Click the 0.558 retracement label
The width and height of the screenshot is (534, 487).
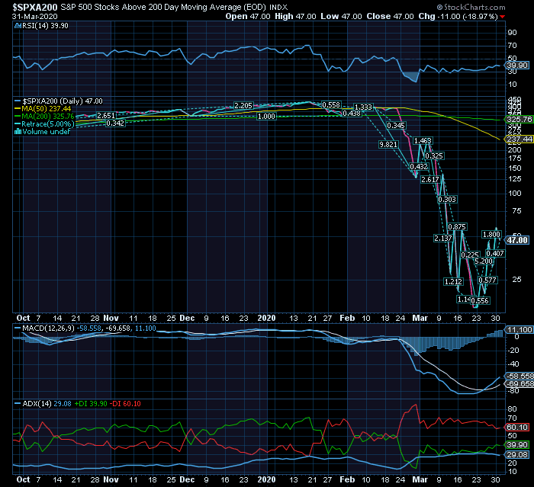[331, 105]
